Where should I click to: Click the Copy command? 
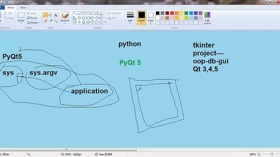[x=9, y=18]
